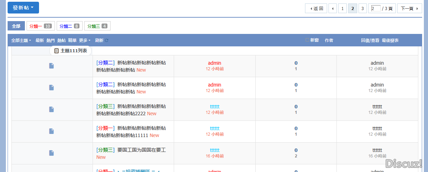Click the 刷新 refresh link
This screenshot has width=428, height=172.
pyautogui.click(x=99, y=40)
